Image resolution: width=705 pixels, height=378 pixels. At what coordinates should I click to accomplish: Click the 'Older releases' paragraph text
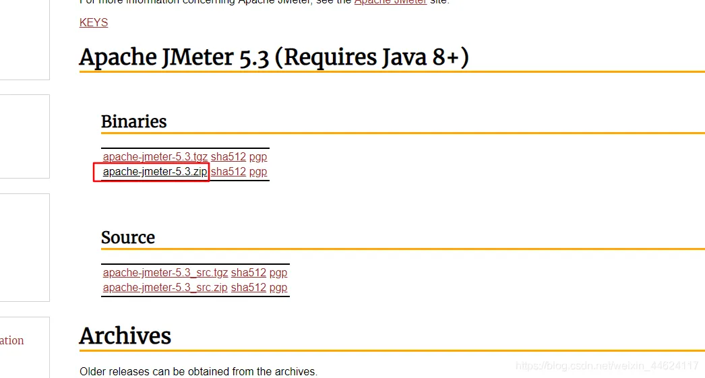[198, 372]
